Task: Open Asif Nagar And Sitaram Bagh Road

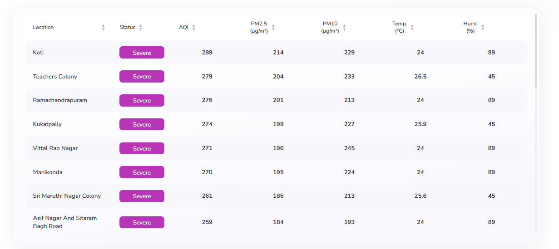Action: coord(64,222)
